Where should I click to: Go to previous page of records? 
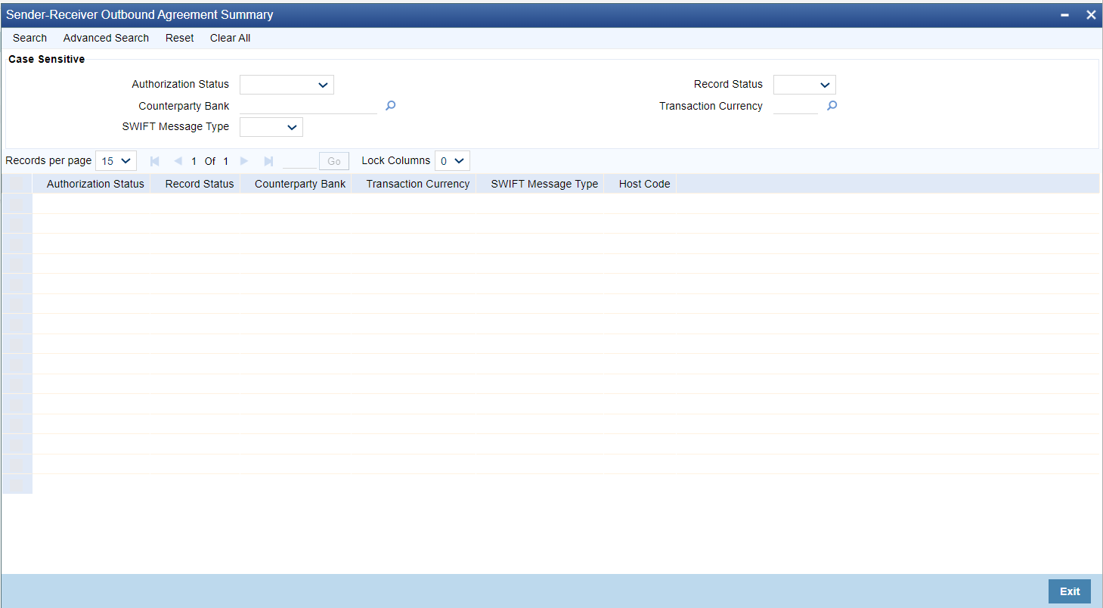(x=178, y=161)
